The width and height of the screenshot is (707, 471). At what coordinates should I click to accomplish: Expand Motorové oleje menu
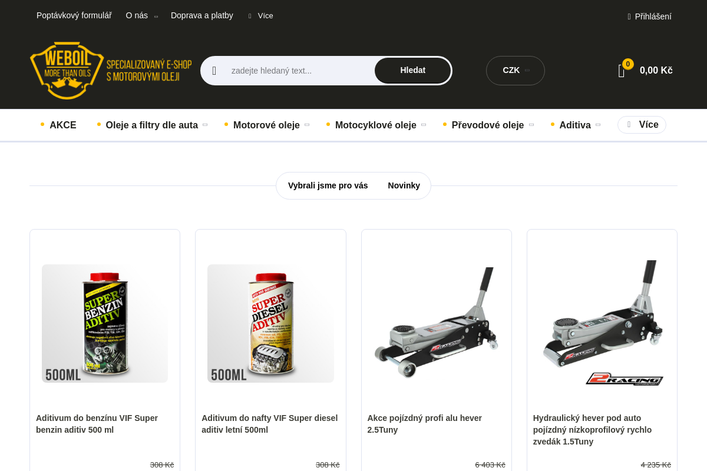click(267, 125)
